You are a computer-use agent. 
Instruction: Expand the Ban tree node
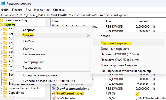pos(1,70)
